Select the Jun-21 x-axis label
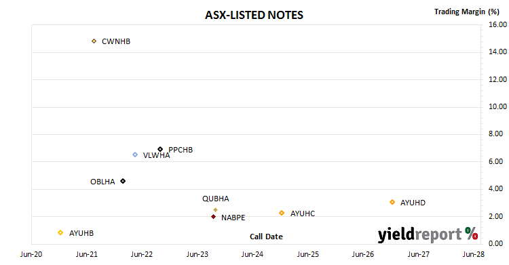The width and height of the screenshot is (509, 265). [87, 254]
